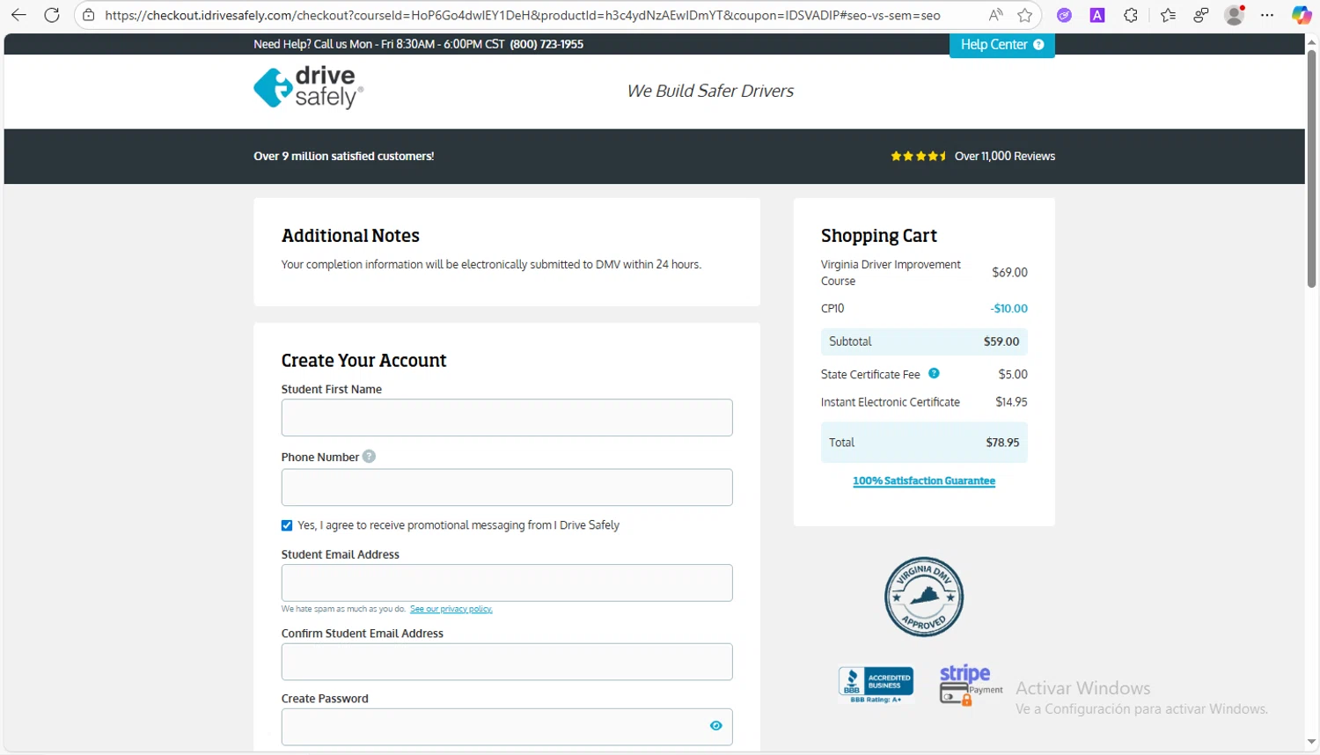Open the browser profile avatar
This screenshot has width=1320, height=755.
(1235, 15)
